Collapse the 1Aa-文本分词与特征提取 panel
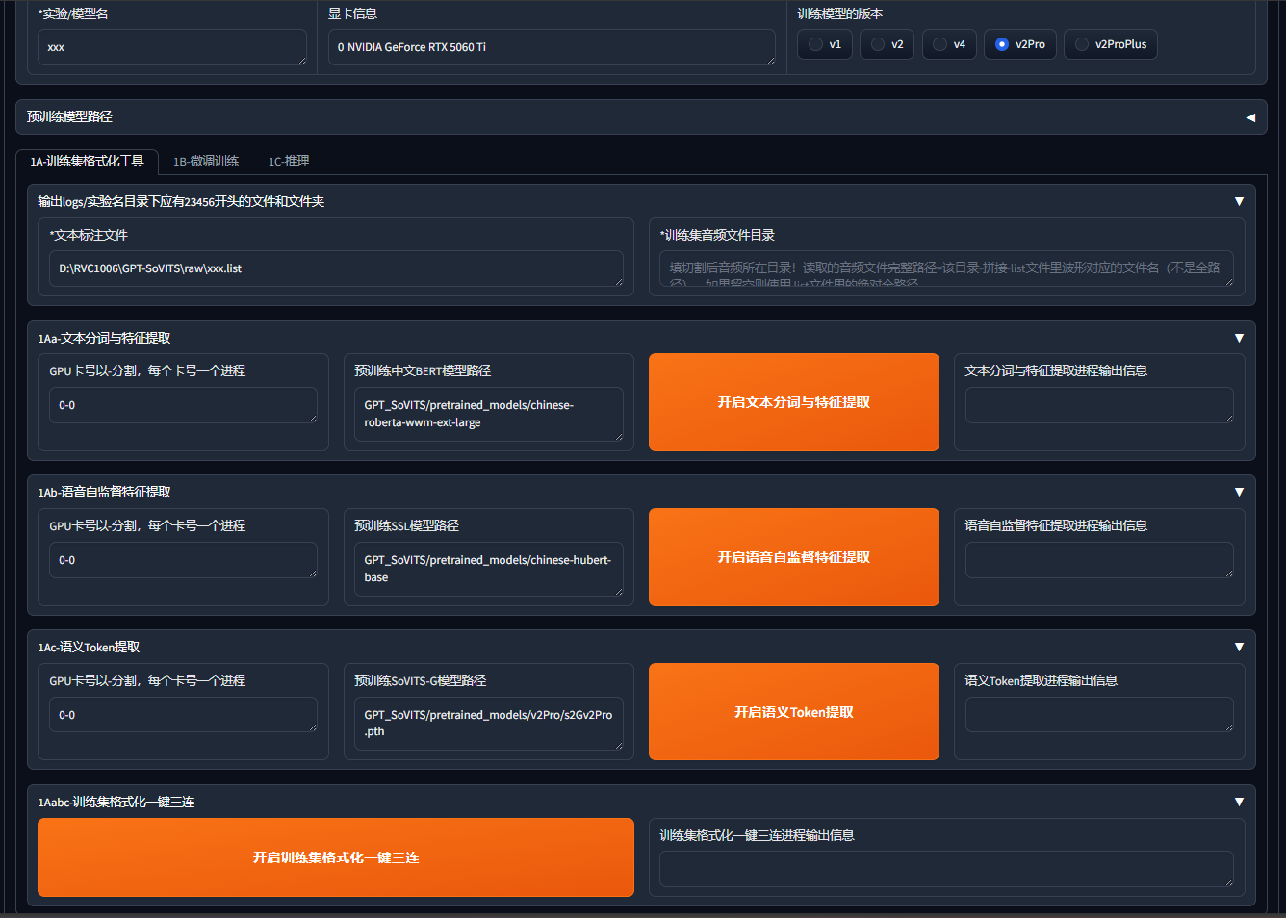 point(1239,338)
